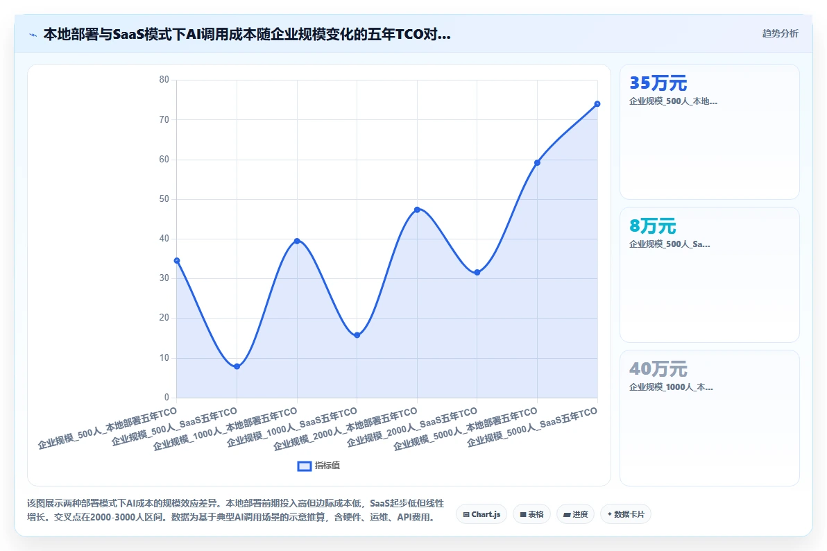Click axis label 企业规模_2000人_SaaS五年TCO

(412, 427)
